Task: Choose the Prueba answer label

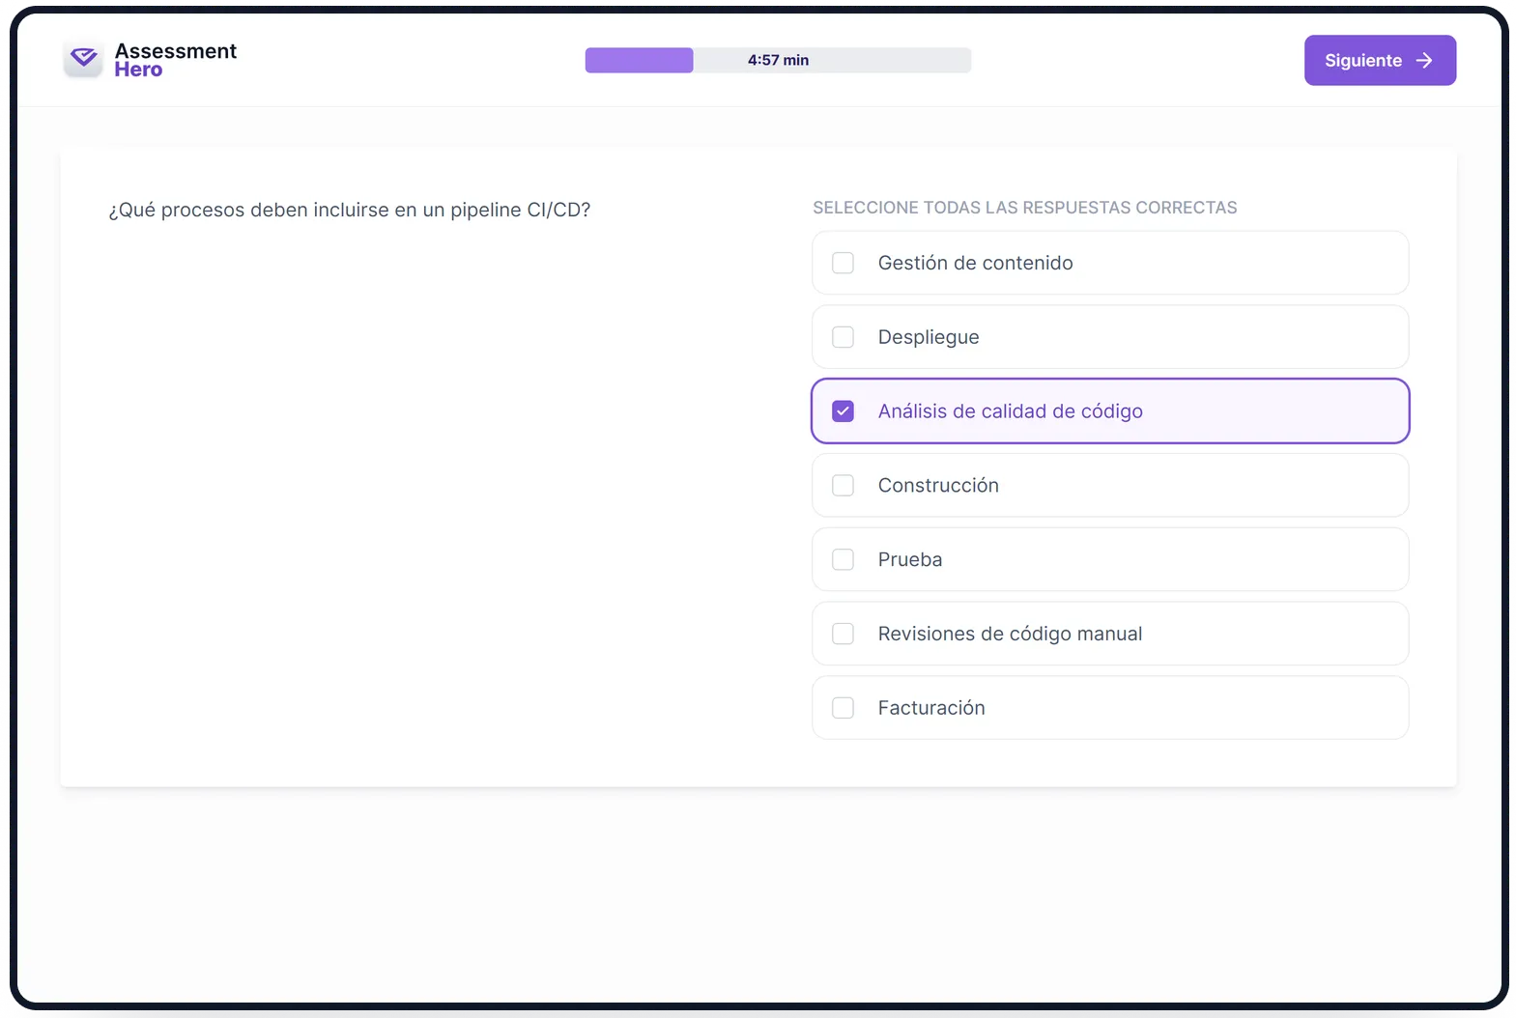Action: coord(910,560)
